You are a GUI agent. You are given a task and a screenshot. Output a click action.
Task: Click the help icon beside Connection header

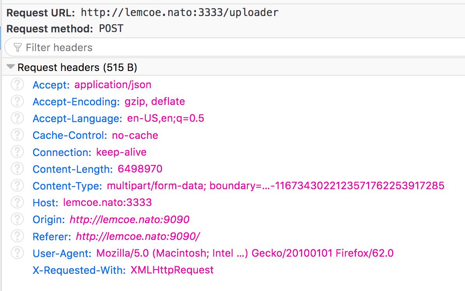tap(17, 152)
